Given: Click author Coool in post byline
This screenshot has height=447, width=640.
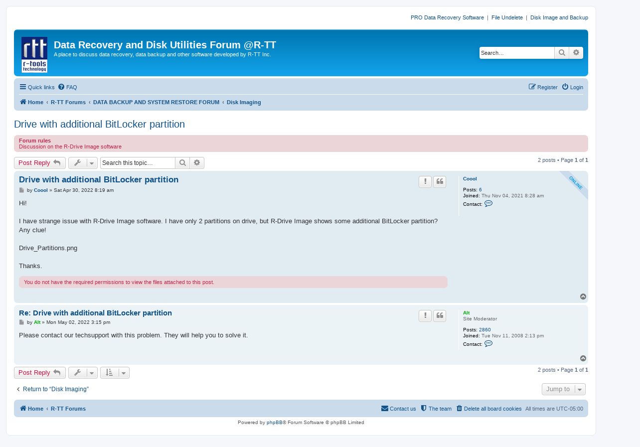Looking at the screenshot, I should [x=41, y=190].
